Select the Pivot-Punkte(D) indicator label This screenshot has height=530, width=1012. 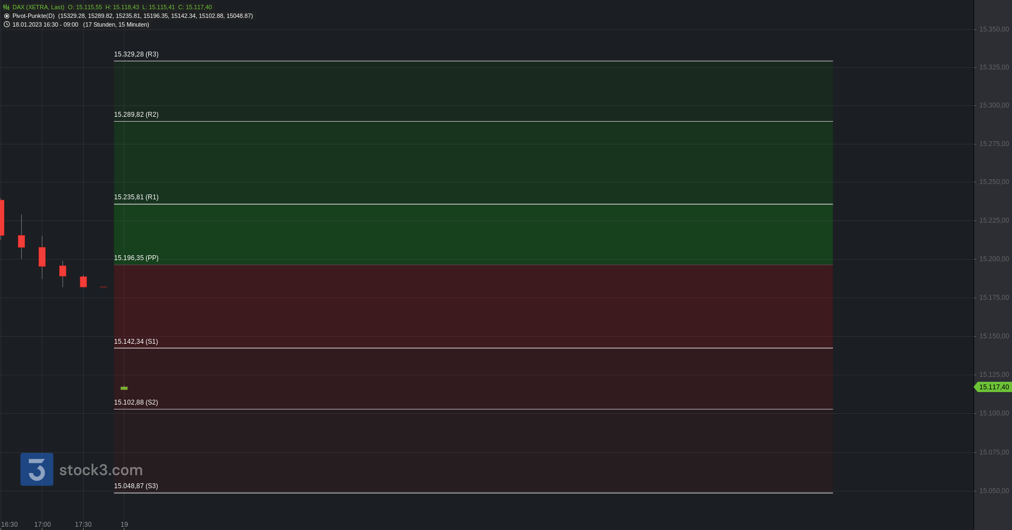(x=34, y=16)
